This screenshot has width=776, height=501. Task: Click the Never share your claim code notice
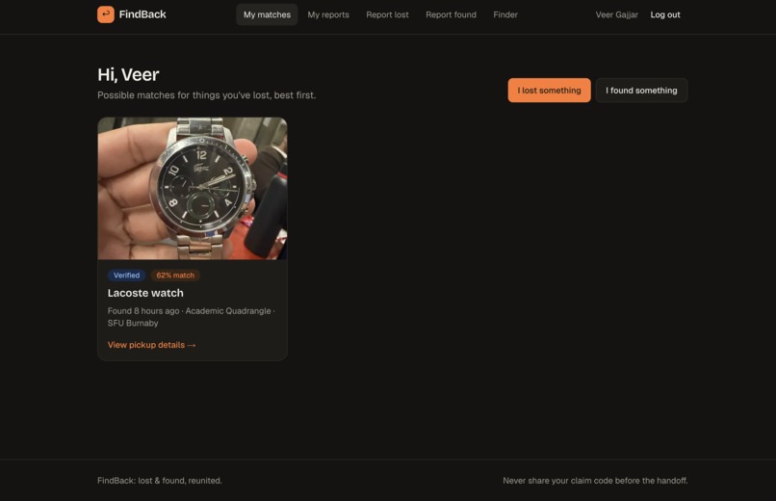click(595, 481)
